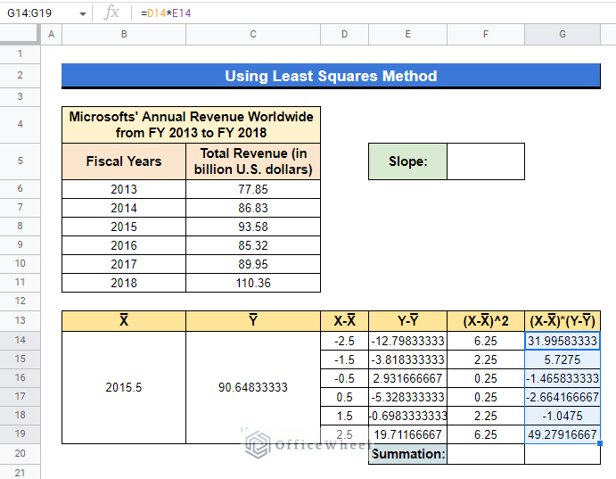This screenshot has height=479, width=616.
Task: Select the cell with -0.6983333333
Action: pos(407,416)
